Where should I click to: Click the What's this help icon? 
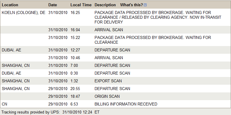pos(145,5)
